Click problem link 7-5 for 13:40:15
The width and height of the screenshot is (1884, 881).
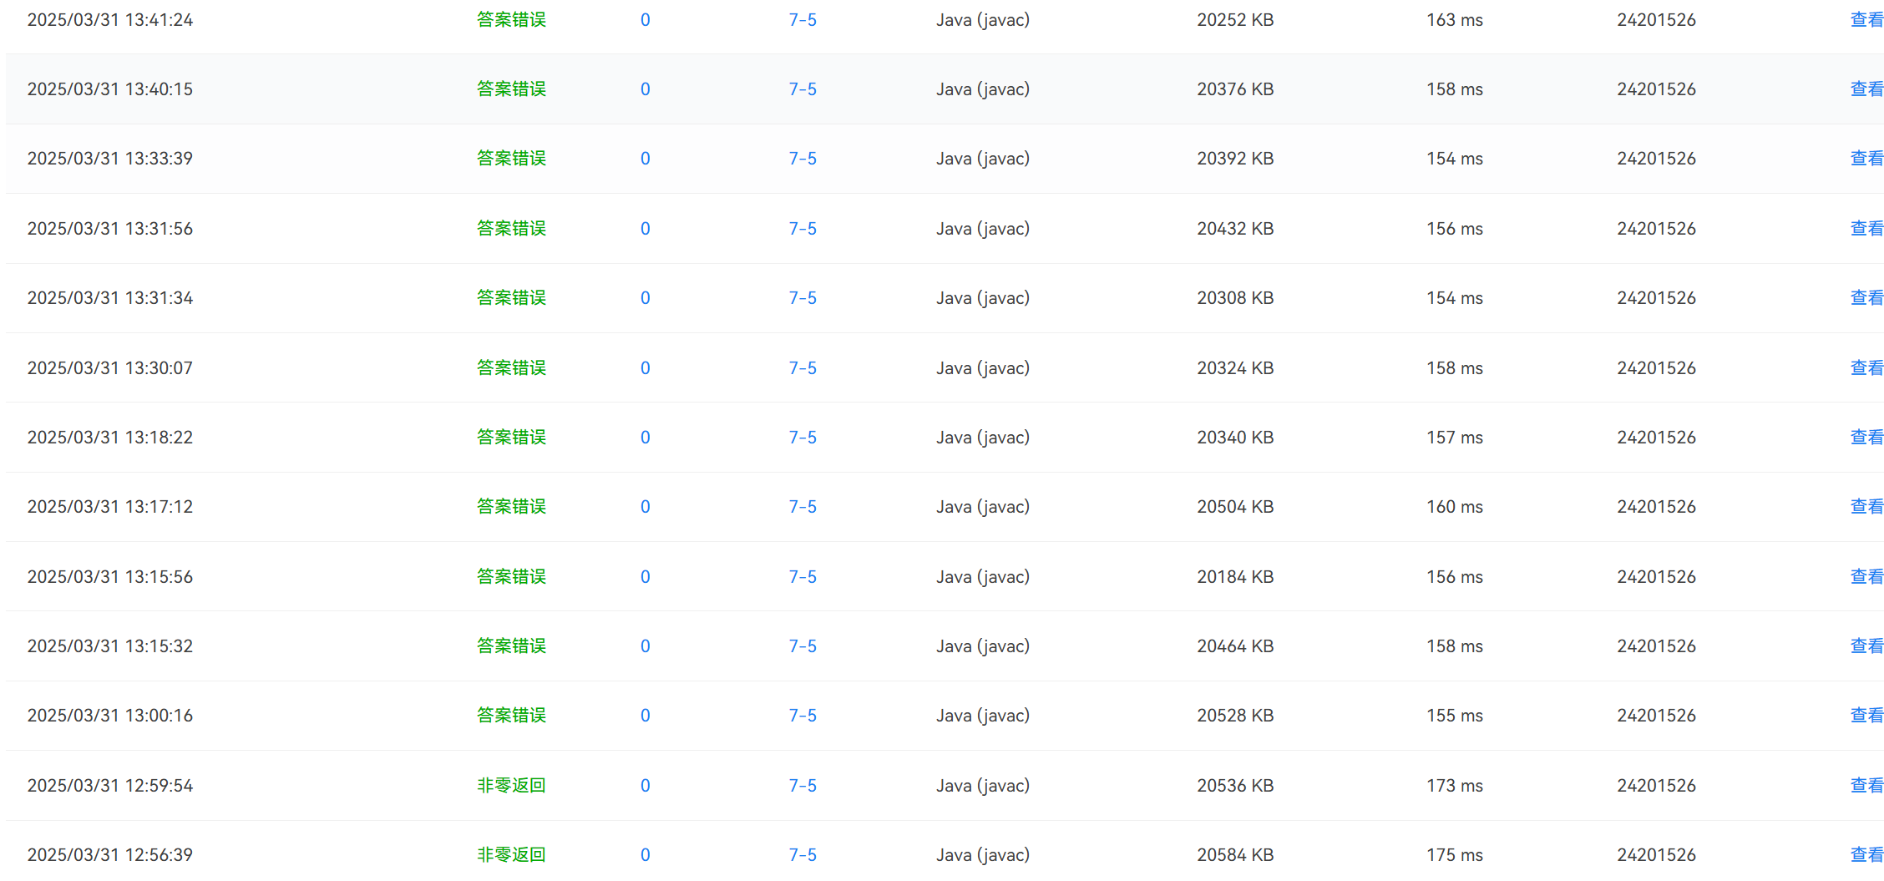click(x=803, y=89)
